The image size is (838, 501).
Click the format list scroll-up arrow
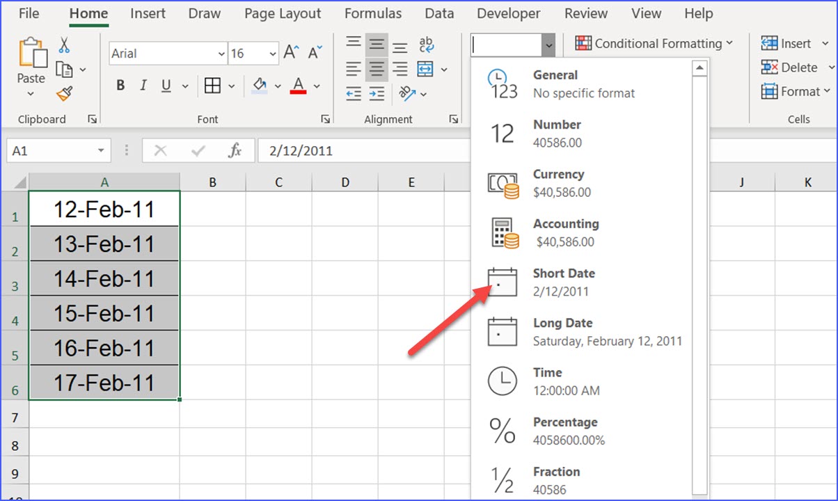tap(699, 68)
